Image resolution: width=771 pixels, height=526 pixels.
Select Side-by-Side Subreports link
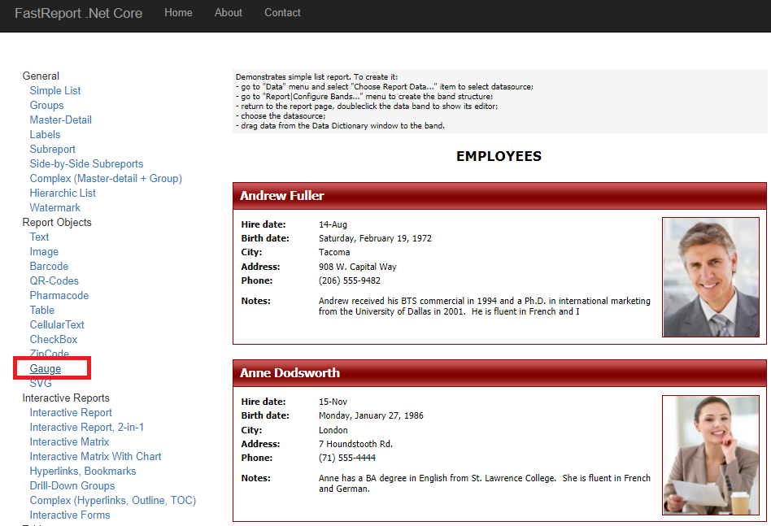coord(86,163)
